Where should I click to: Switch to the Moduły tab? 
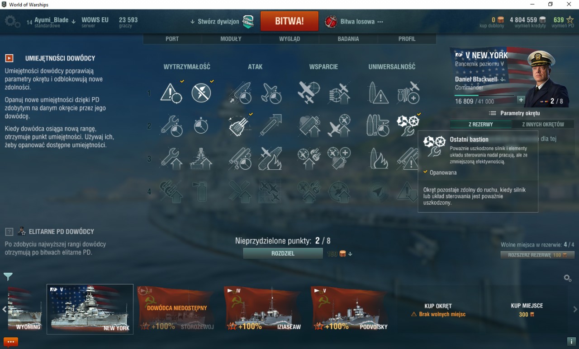pos(231,39)
